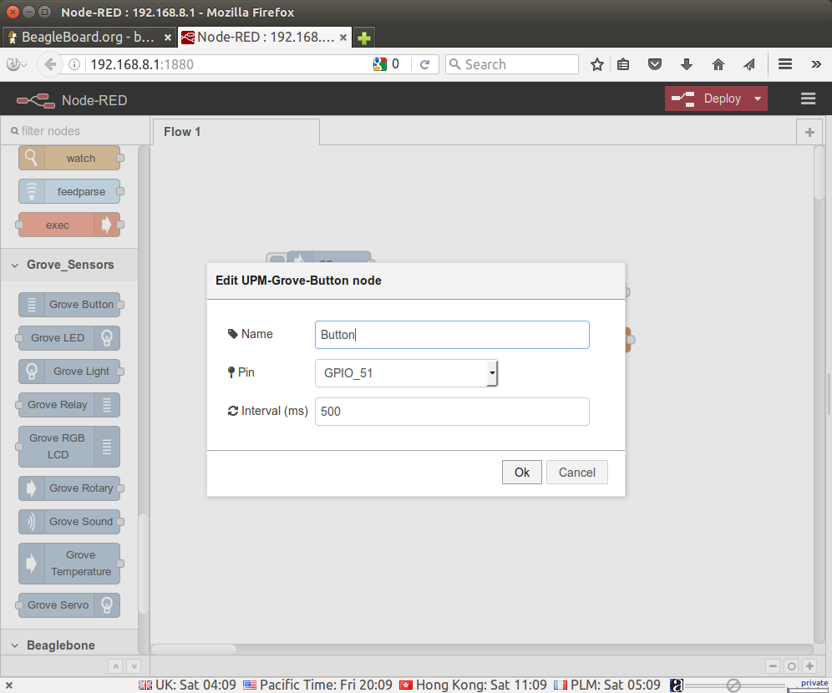832x693 pixels.
Task: Select the Grove Temperature palette node
Action: coord(69,563)
